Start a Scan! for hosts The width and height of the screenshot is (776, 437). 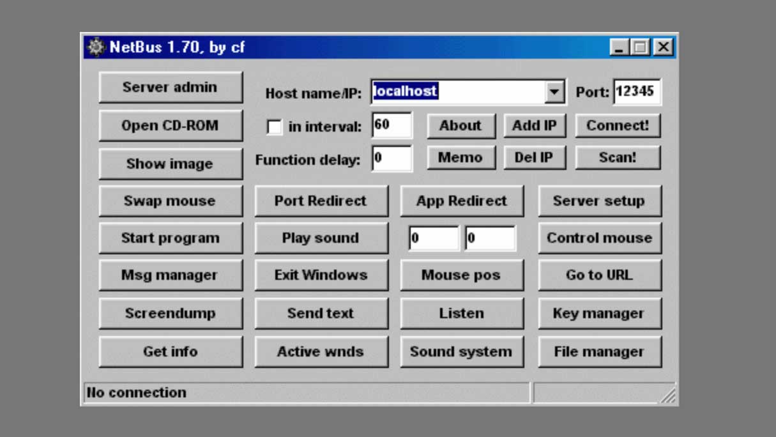pyautogui.click(x=618, y=158)
